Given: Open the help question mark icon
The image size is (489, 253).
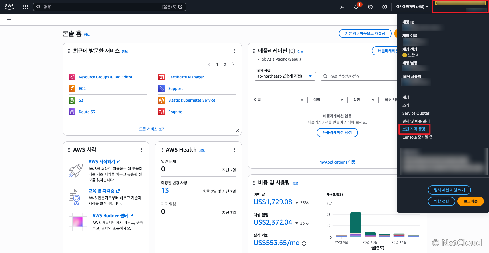Looking at the screenshot, I should [370, 7].
